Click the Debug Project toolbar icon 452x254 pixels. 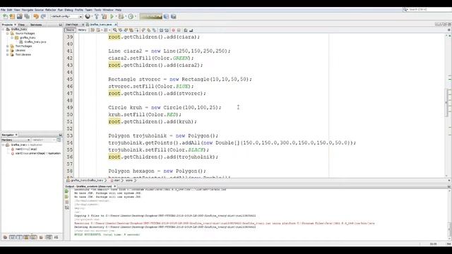[121, 16]
